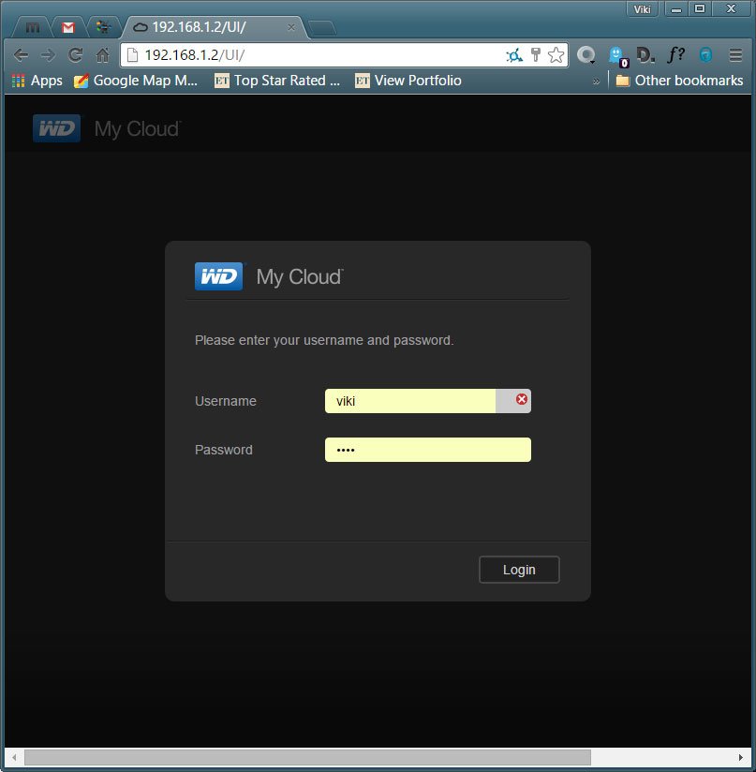
Task: Switch to the first tab with the m icon
Action: pyautogui.click(x=33, y=27)
